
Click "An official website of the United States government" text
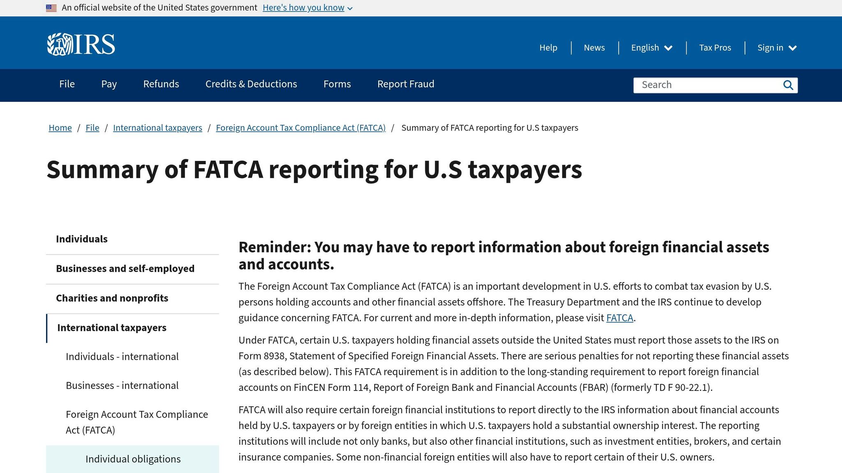[160, 8]
